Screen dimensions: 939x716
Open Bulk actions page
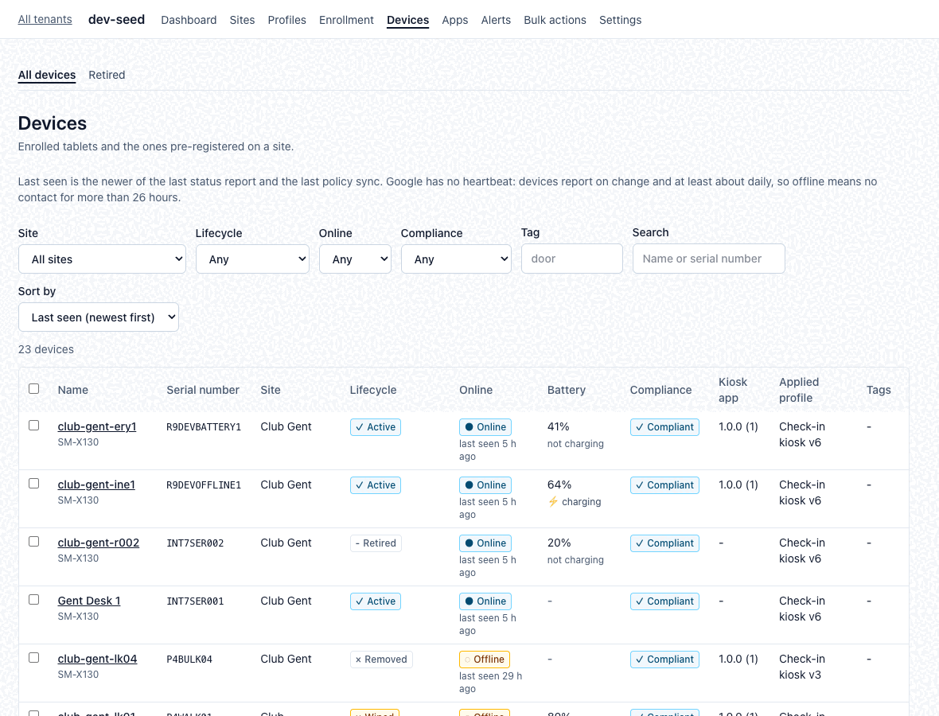pos(555,20)
